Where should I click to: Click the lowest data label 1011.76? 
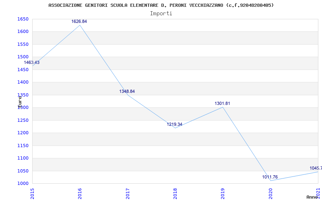270,177
